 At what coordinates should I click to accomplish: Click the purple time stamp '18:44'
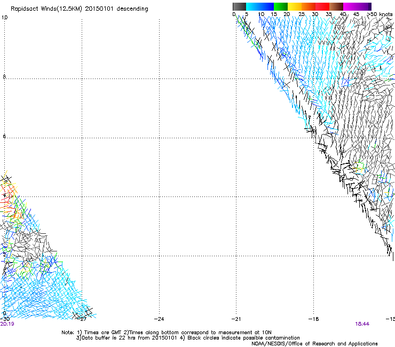click(x=362, y=324)
